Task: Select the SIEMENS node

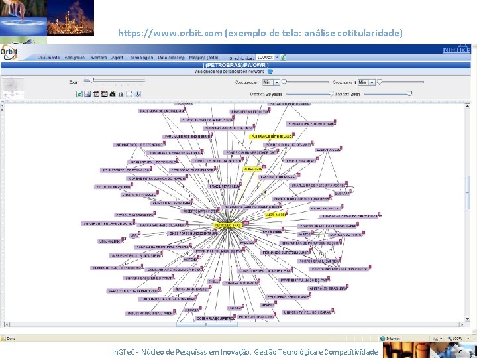Action: pyautogui.click(x=268, y=305)
